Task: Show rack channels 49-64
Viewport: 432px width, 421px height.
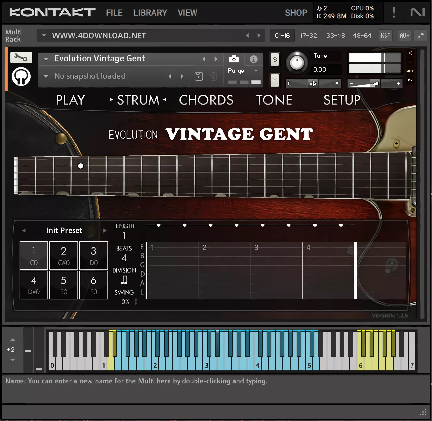Action: 362,35
